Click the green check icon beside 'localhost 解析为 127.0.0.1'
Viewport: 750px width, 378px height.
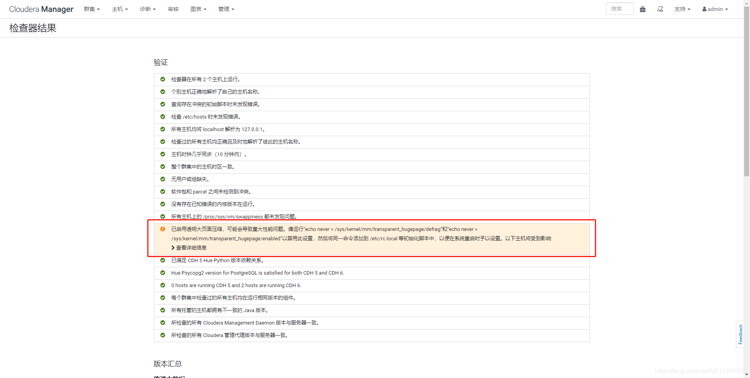(162, 129)
